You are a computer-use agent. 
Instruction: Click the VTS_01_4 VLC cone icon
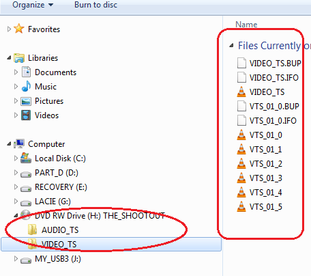coord(241,192)
